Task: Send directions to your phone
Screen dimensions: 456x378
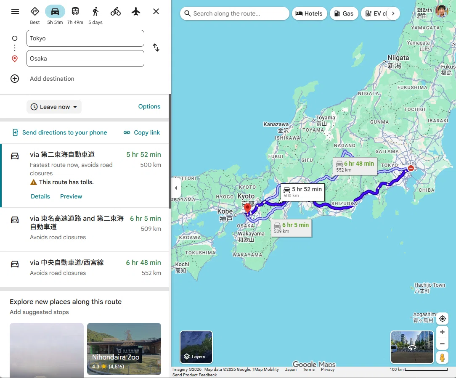Action: click(60, 132)
